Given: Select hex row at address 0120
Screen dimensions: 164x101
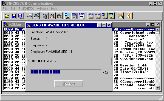Looking at the screenshot, I should pyautogui.click(x=15, y=88).
